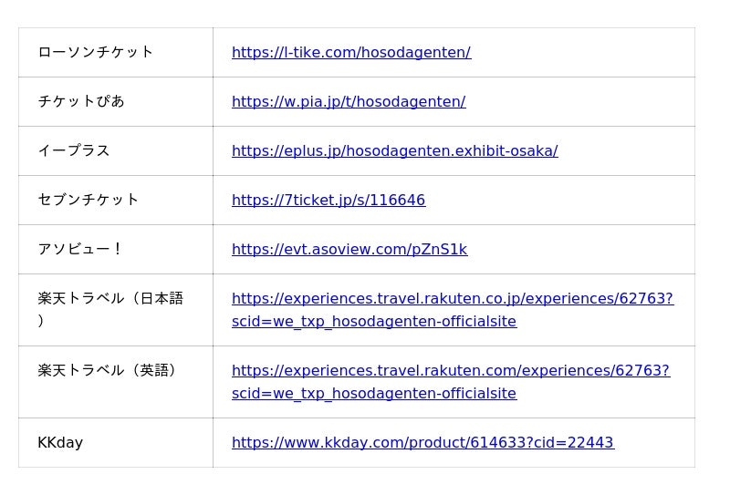Click the KKday label cell
Screen dimensions: 730x495
click(x=116, y=442)
